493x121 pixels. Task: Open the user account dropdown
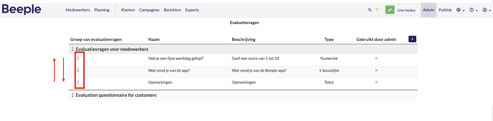pyautogui.click(x=486, y=10)
